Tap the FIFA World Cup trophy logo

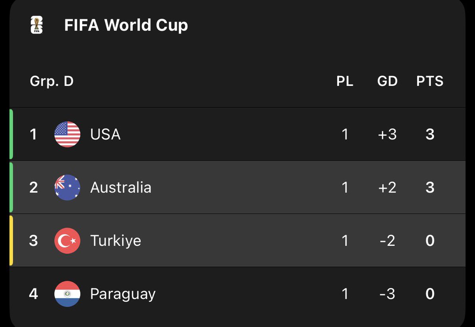[36, 25]
